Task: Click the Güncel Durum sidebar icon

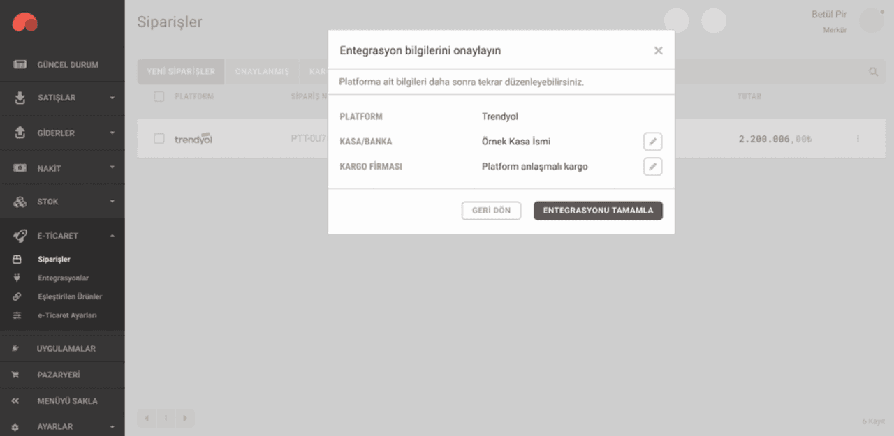Action: 20,65
